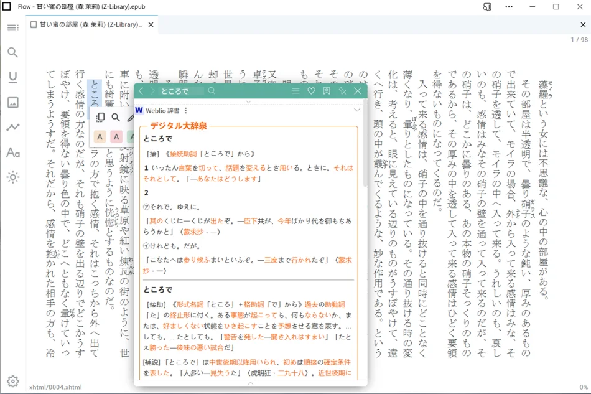The image size is (591, 394).
Task: Pin the dictionary popup window
Action: tap(342, 91)
